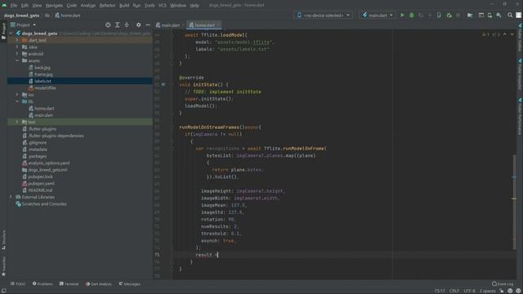Click the override gutter marker beside initState
Image resolution: width=523 pixels, height=294 pixels.
click(x=163, y=85)
